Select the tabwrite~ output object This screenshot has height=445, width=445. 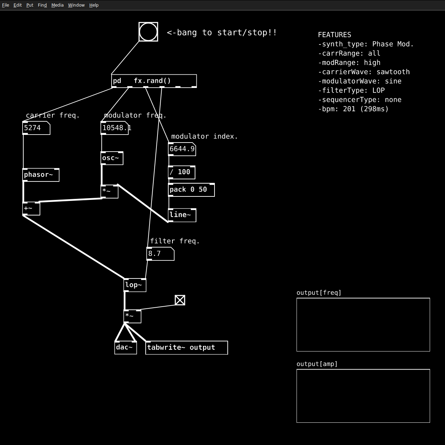(x=187, y=348)
